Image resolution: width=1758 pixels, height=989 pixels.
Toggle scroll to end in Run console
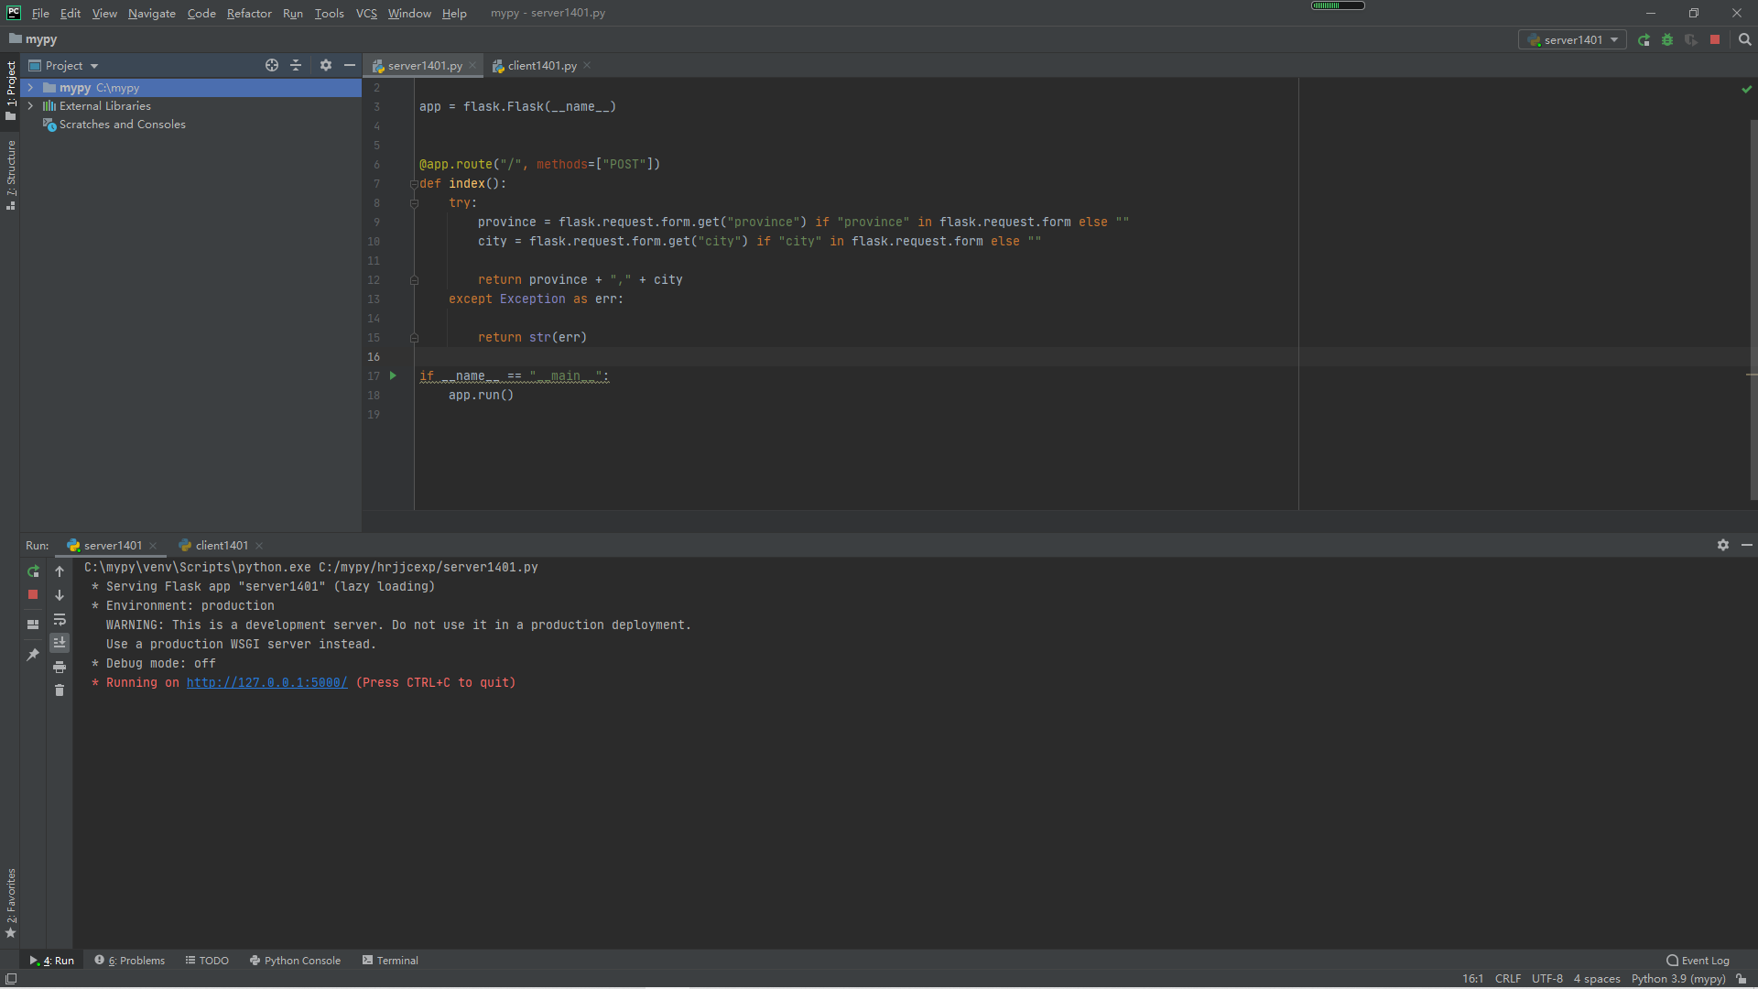pos(60,643)
